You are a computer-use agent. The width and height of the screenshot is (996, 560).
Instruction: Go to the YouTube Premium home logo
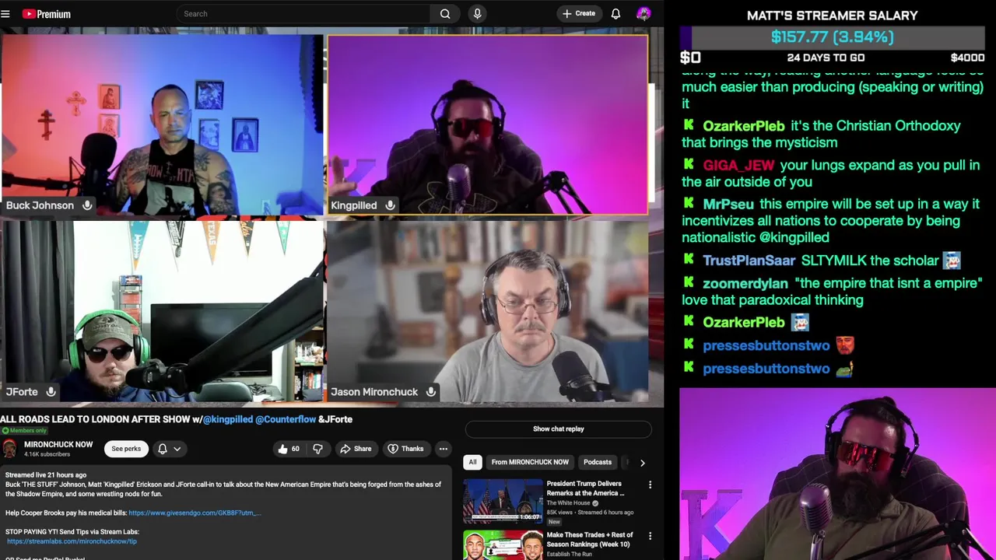pos(46,14)
